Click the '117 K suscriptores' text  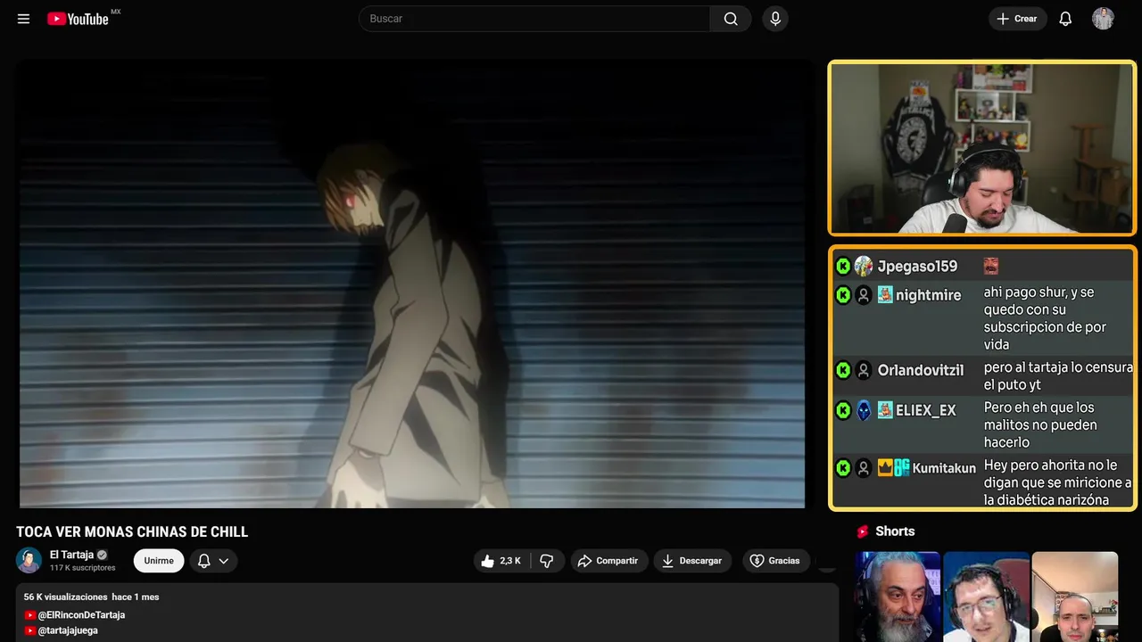[83, 568]
